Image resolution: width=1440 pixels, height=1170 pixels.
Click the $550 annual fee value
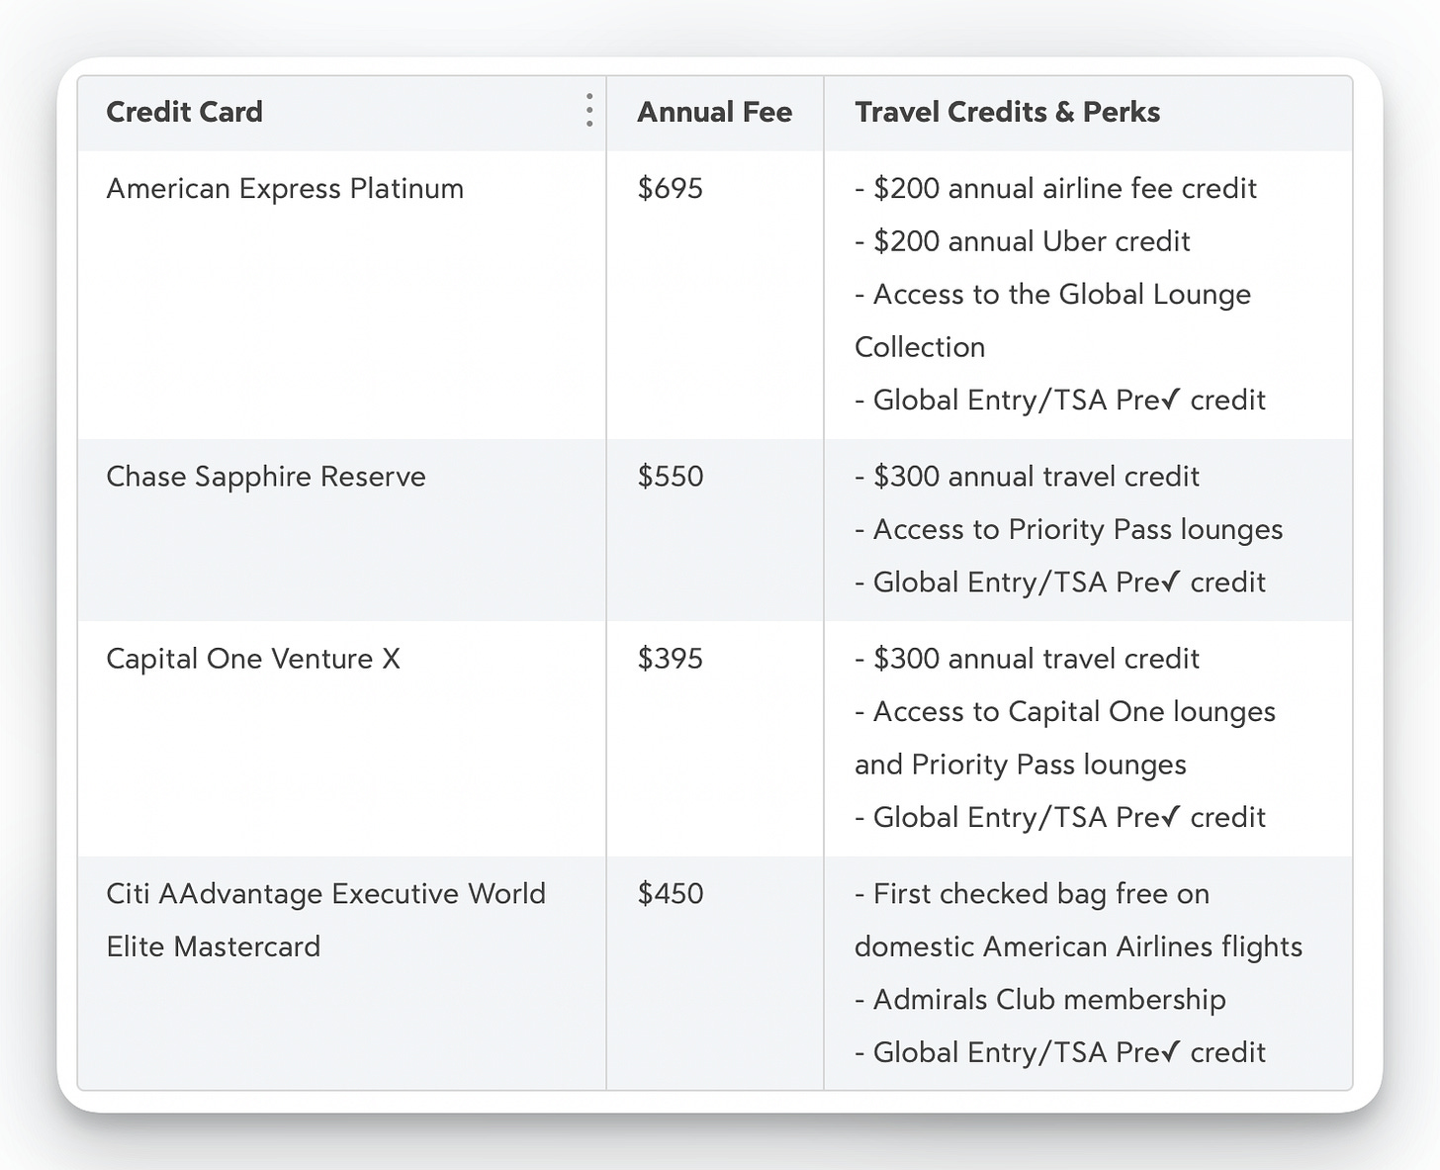(670, 476)
